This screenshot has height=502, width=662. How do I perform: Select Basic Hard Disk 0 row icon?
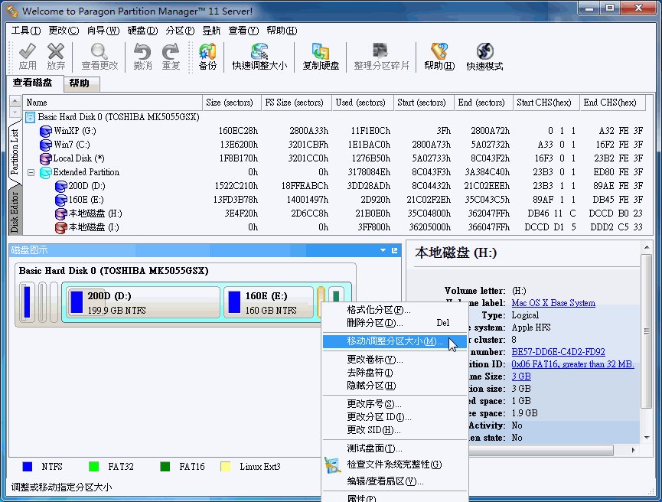[x=31, y=117]
